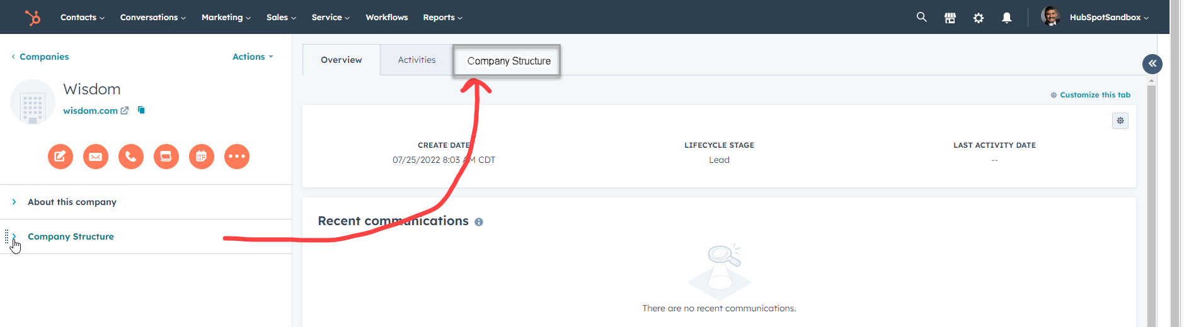This screenshot has height=327, width=1184.
Task: Open the card settings gear button
Action: tap(1120, 121)
